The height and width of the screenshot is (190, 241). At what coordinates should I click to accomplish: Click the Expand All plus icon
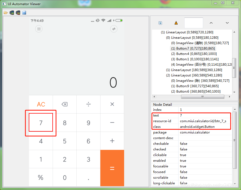click(160, 23)
